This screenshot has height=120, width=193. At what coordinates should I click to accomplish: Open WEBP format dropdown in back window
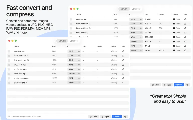(136, 50)
